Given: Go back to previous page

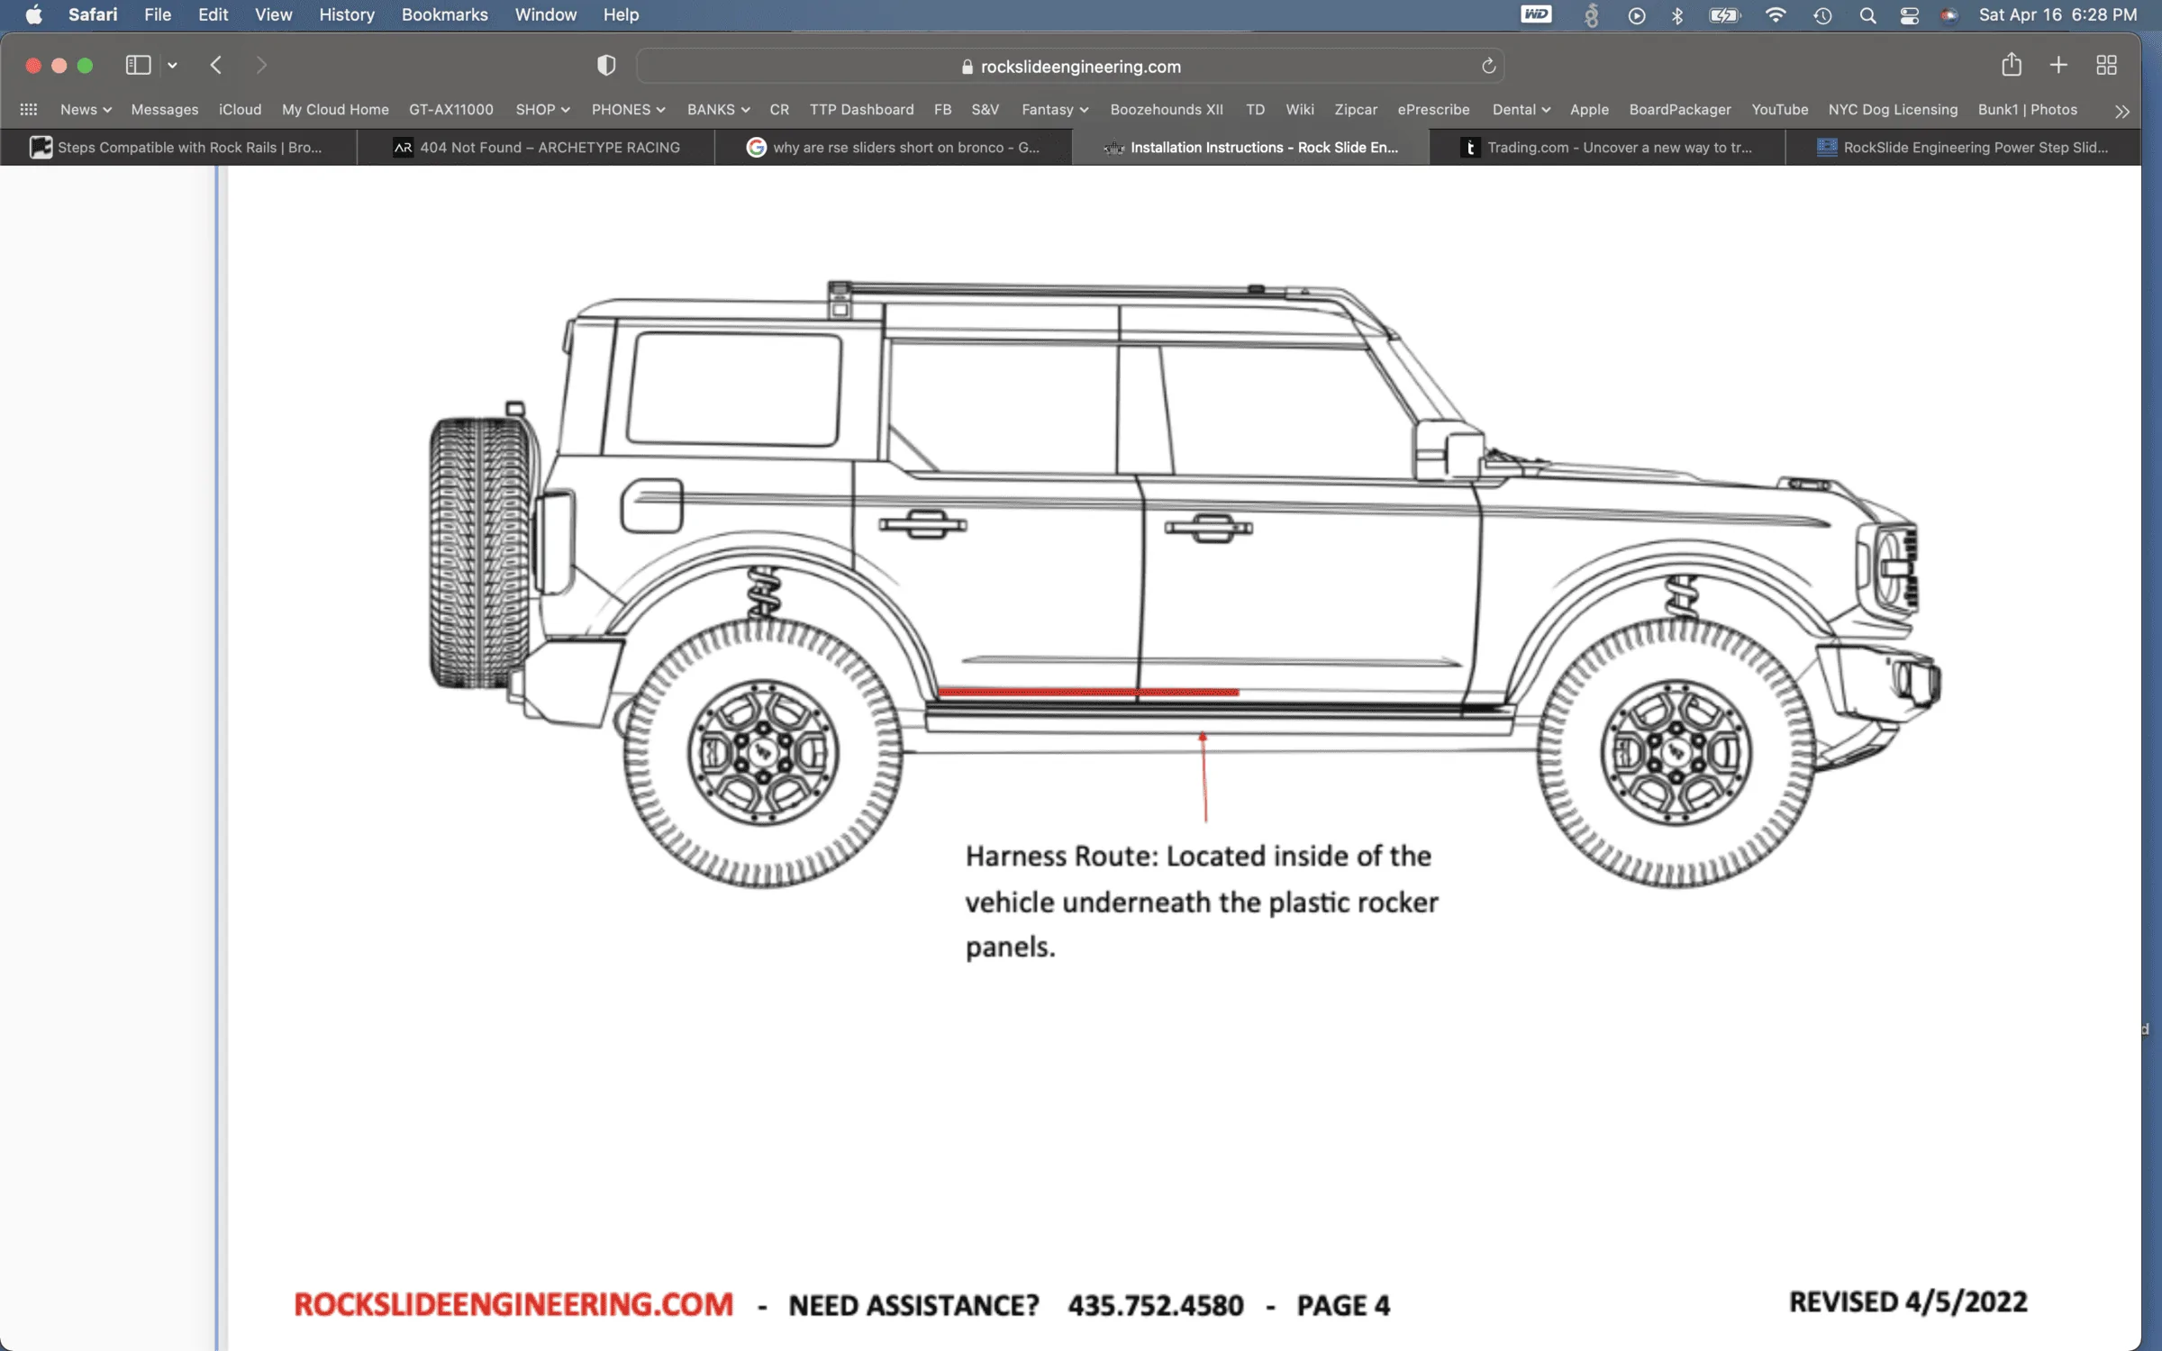Looking at the screenshot, I should click(216, 65).
